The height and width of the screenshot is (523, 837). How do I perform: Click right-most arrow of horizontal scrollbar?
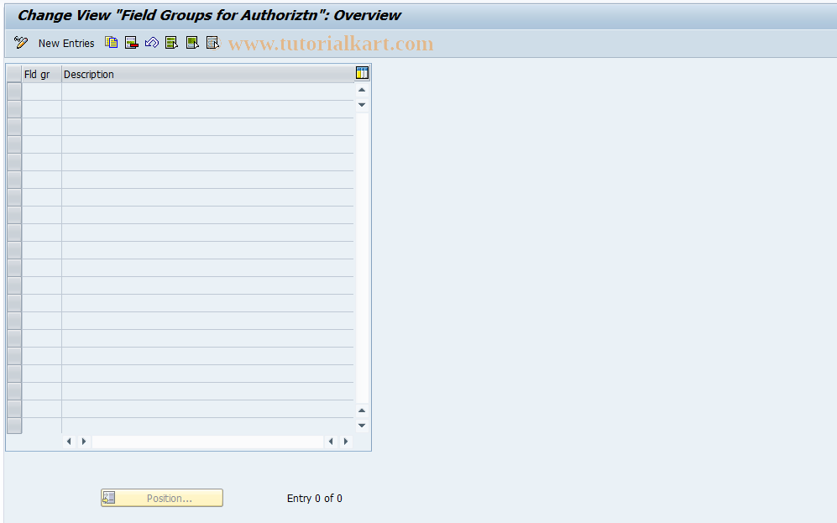(346, 442)
